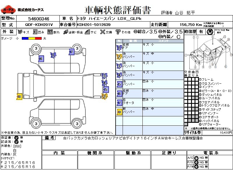Select damage marker 1 on the car diagram
Viewport: 233px width, 175px height.
coord(53,55)
